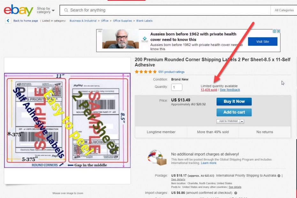Click the eBay logo
This screenshot has width=297, height=198.
tap(19, 10)
